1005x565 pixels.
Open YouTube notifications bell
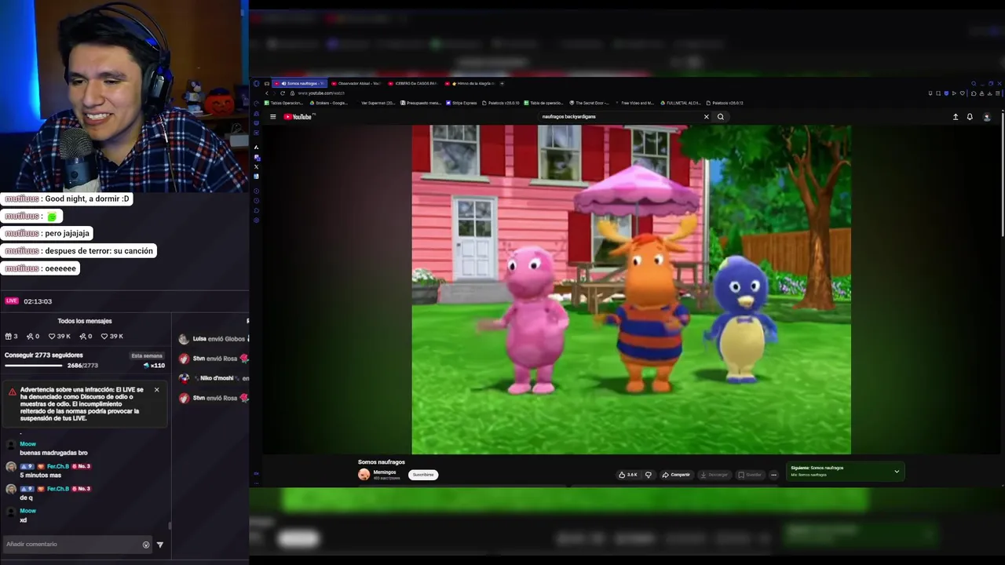970,117
